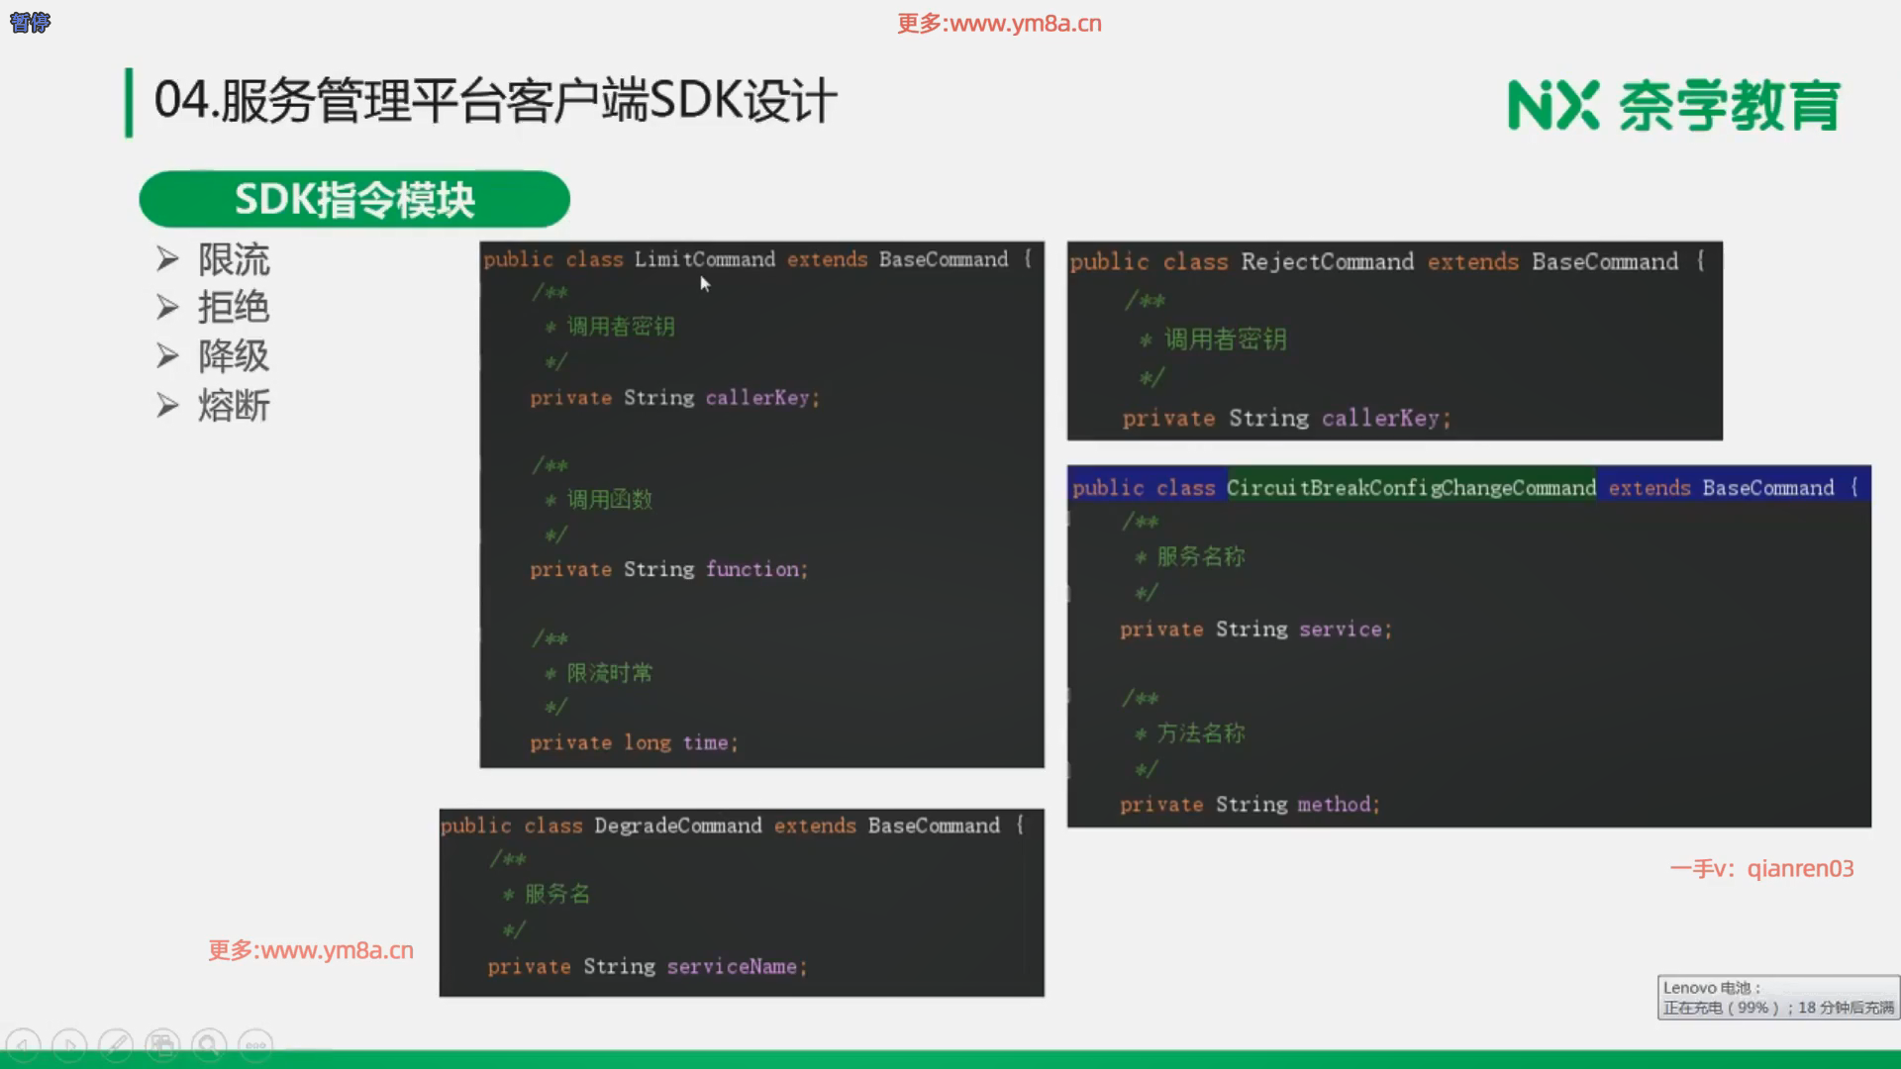
Task: Select the 拒绝 bullet item
Action: coord(234,308)
